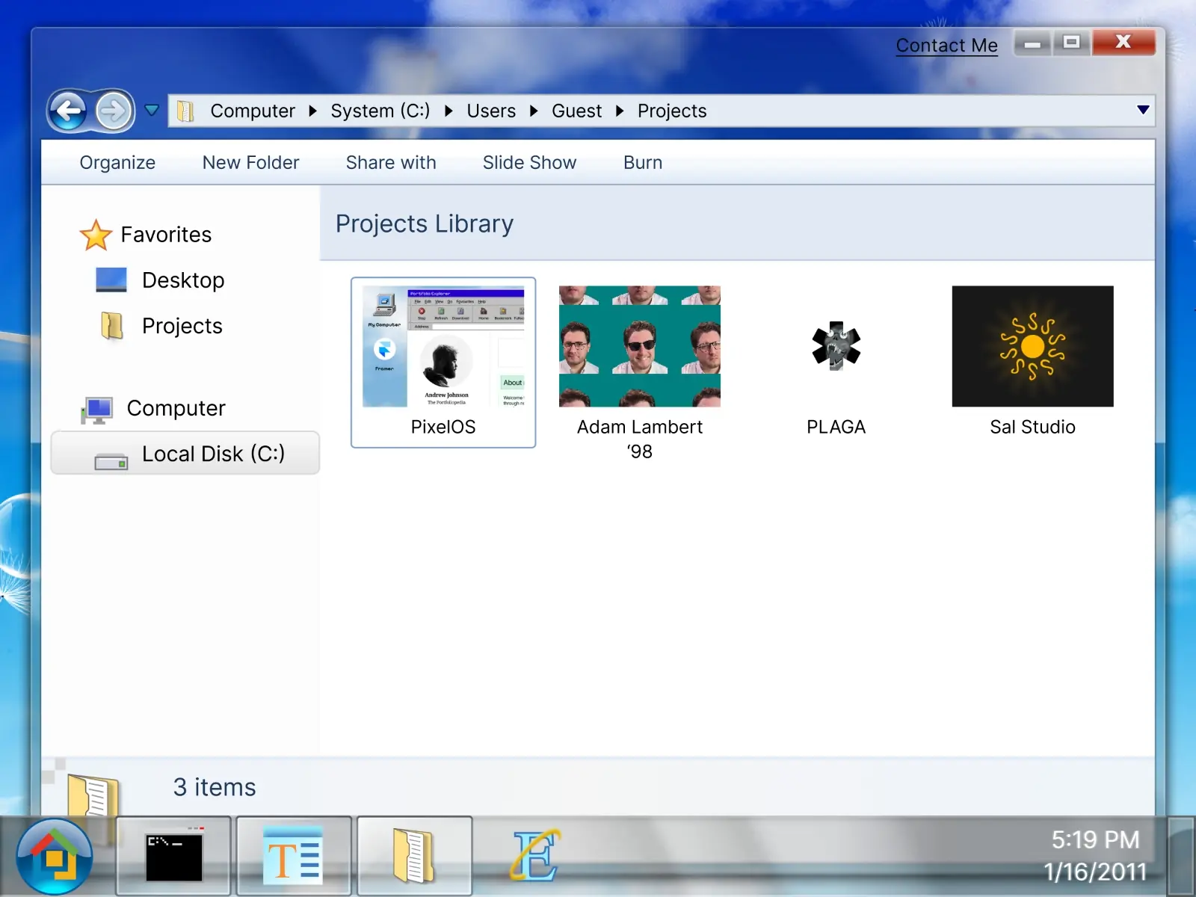This screenshot has height=897, width=1196.
Task: Click the Local Disk drive icon
Action: (x=111, y=462)
